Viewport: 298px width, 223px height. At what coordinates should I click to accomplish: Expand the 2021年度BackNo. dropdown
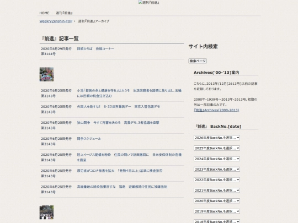[217, 190]
